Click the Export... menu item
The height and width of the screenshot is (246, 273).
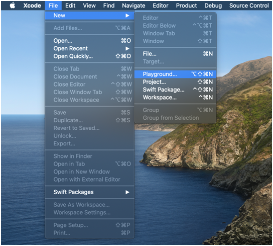pyautogui.click(x=89, y=143)
